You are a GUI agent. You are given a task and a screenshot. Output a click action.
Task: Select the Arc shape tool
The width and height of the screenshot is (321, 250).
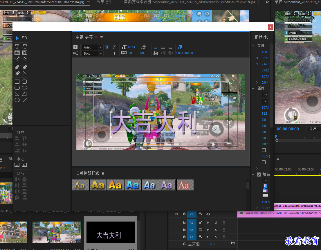[x=24, y=94]
